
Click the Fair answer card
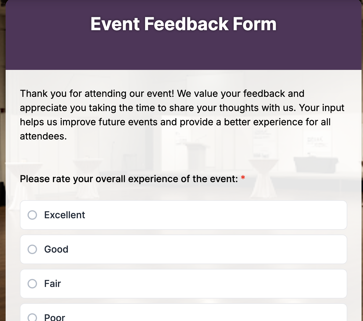coord(183,284)
